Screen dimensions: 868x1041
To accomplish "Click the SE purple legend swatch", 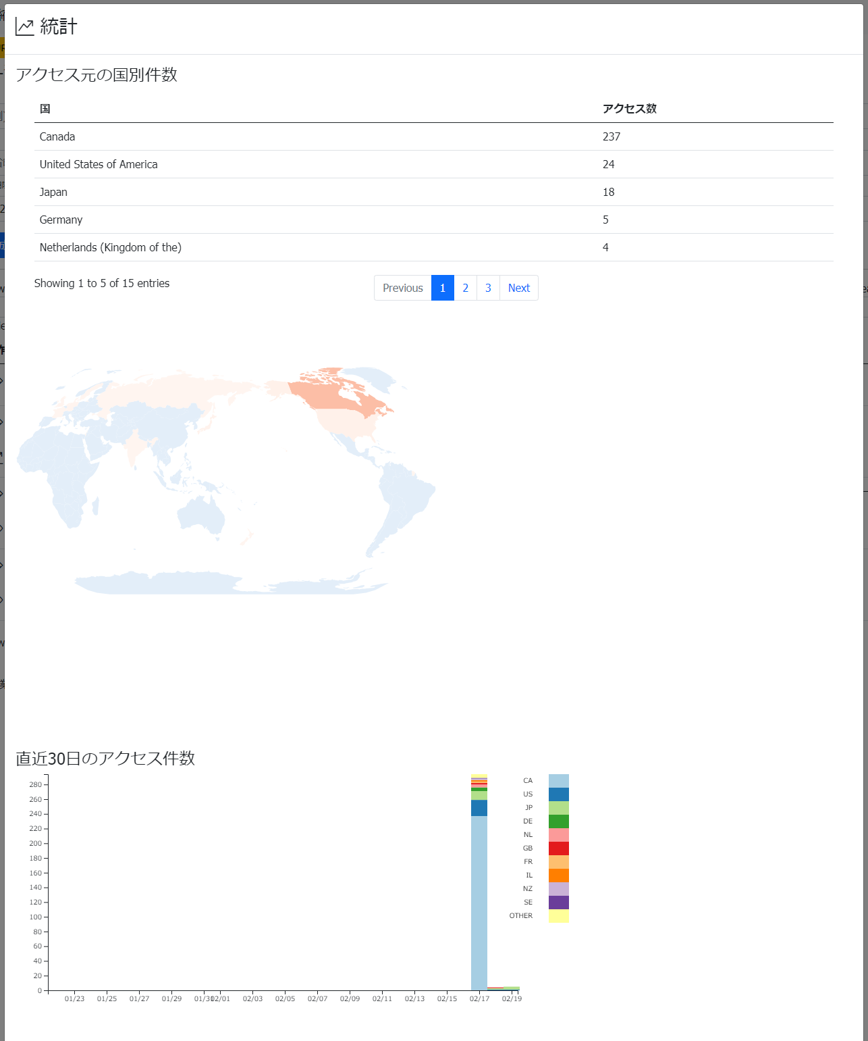I will (558, 903).
